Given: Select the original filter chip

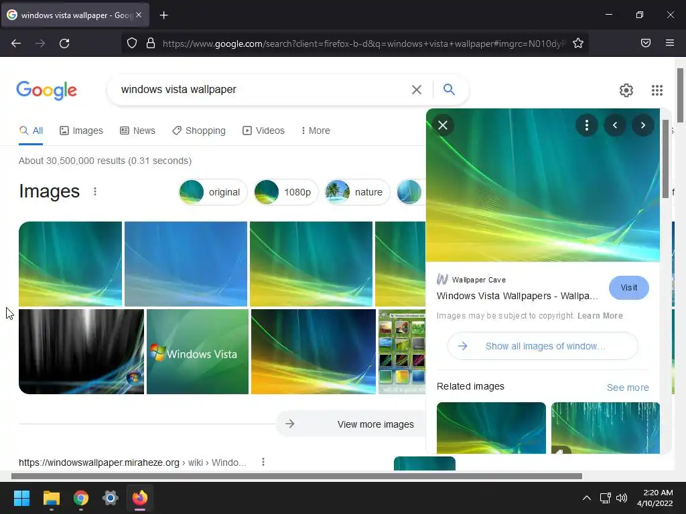Looking at the screenshot, I should [213, 192].
